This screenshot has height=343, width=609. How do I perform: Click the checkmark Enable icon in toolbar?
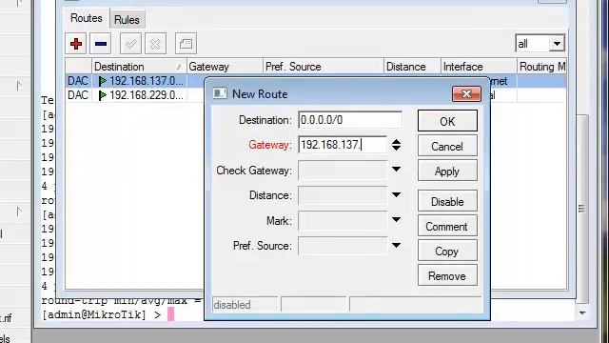coord(130,44)
